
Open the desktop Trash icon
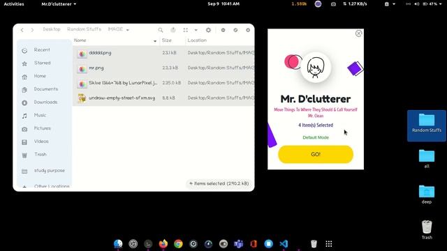[427, 229]
